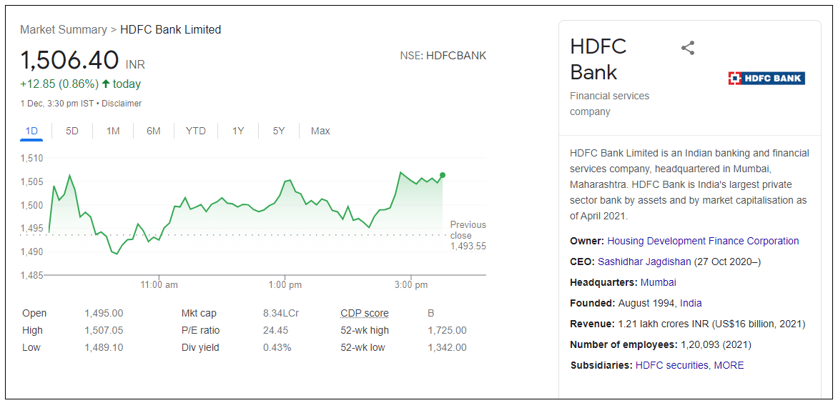Select the 1Y chart range tab
The width and height of the screenshot is (838, 403).
pos(238,131)
